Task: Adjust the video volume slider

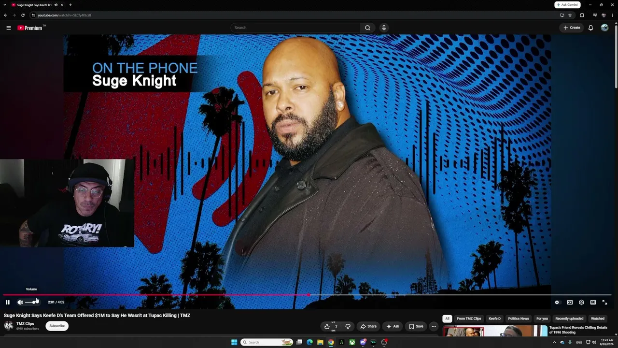Action: [x=32, y=302]
